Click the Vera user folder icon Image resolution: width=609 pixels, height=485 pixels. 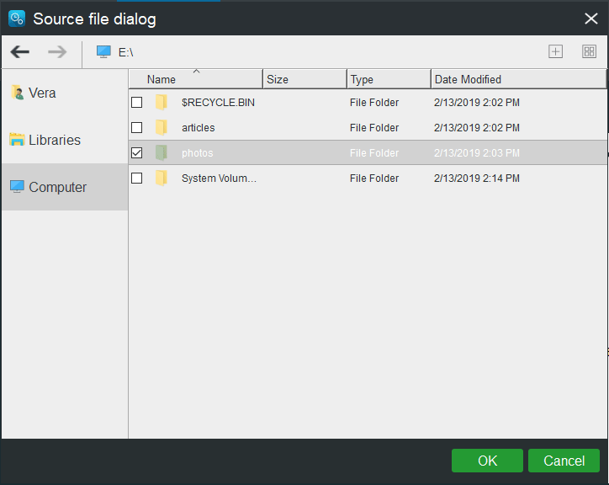17,93
